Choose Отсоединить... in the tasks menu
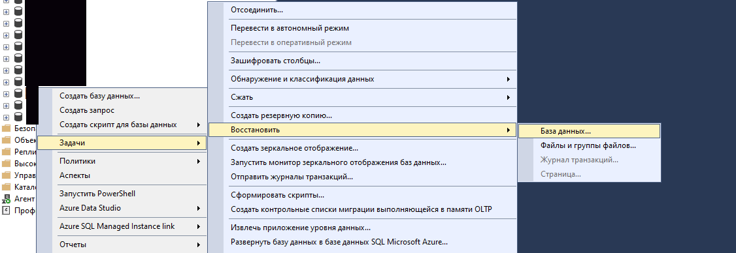The image size is (736, 253). pos(362,9)
